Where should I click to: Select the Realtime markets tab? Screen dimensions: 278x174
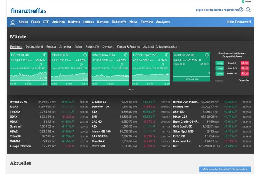(16, 47)
